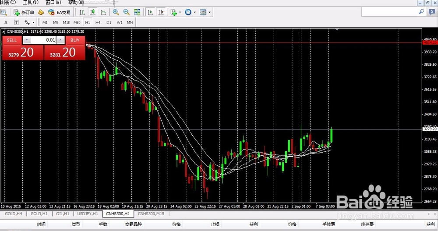Open the 帮助(H) menu

tap(76, 3)
